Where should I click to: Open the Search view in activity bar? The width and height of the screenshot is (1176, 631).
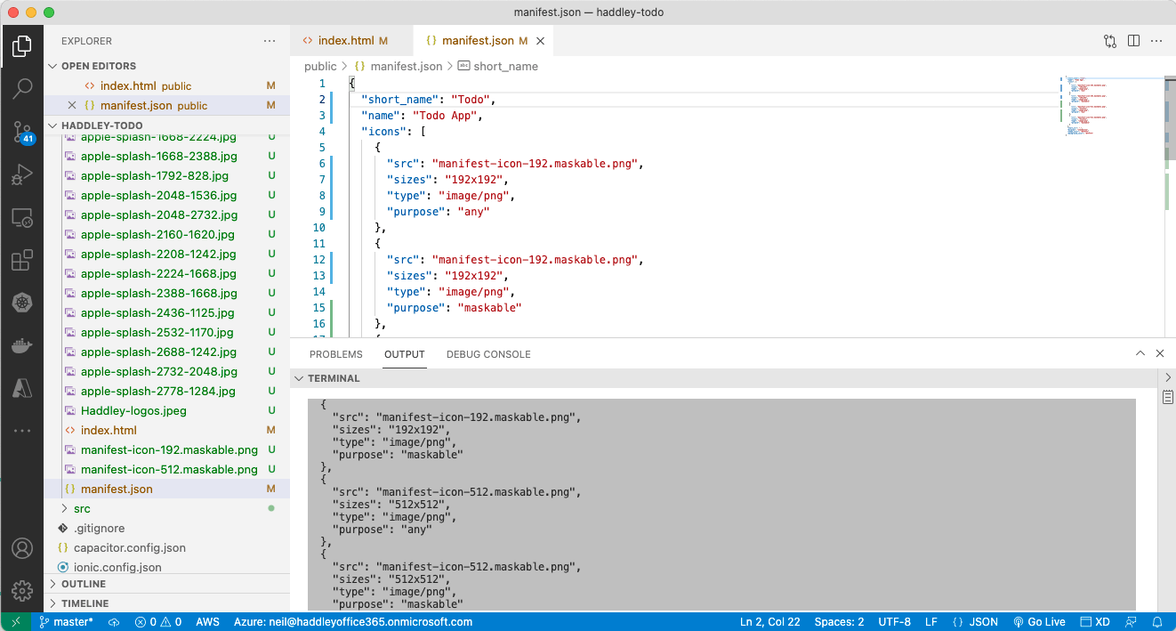click(x=22, y=88)
